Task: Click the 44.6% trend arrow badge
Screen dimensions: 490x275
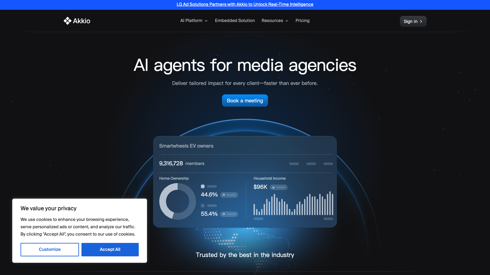Action: click(x=229, y=195)
